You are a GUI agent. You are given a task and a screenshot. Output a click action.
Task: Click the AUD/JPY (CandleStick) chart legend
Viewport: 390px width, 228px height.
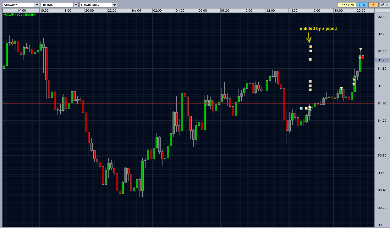[x=20, y=15]
